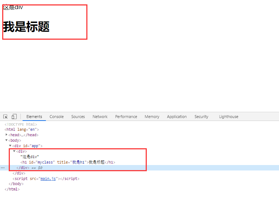Switch to the Sources tab

coord(78,117)
